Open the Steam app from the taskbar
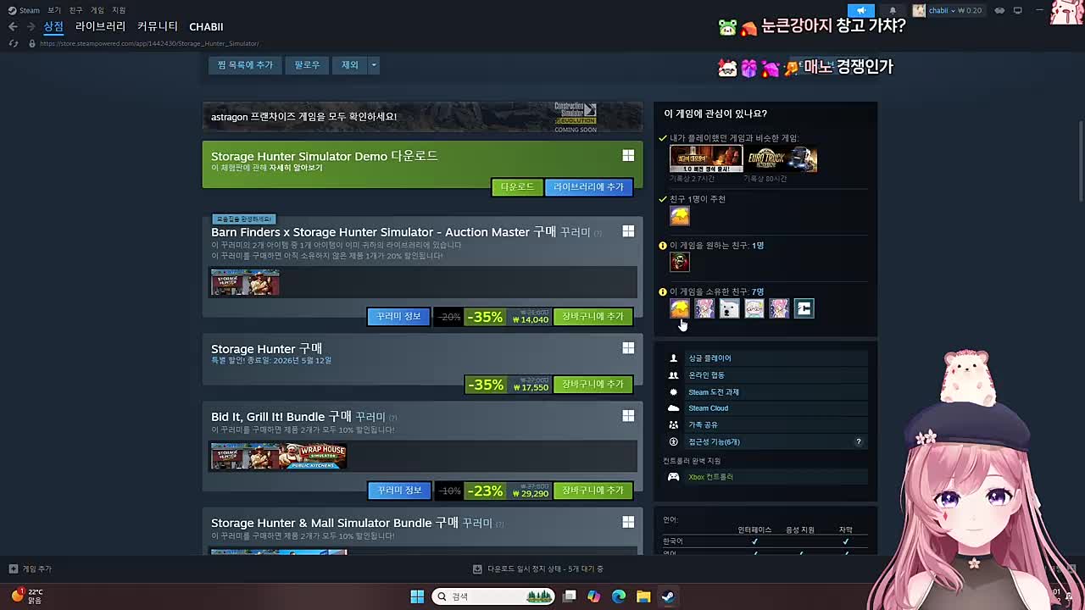The height and width of the screenshot is (610, 1085). click(668, 596)
